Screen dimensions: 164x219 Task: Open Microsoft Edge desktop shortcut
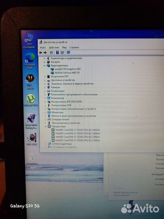point(30,61)
